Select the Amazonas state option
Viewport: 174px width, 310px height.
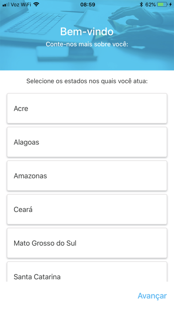coord(87,176)
